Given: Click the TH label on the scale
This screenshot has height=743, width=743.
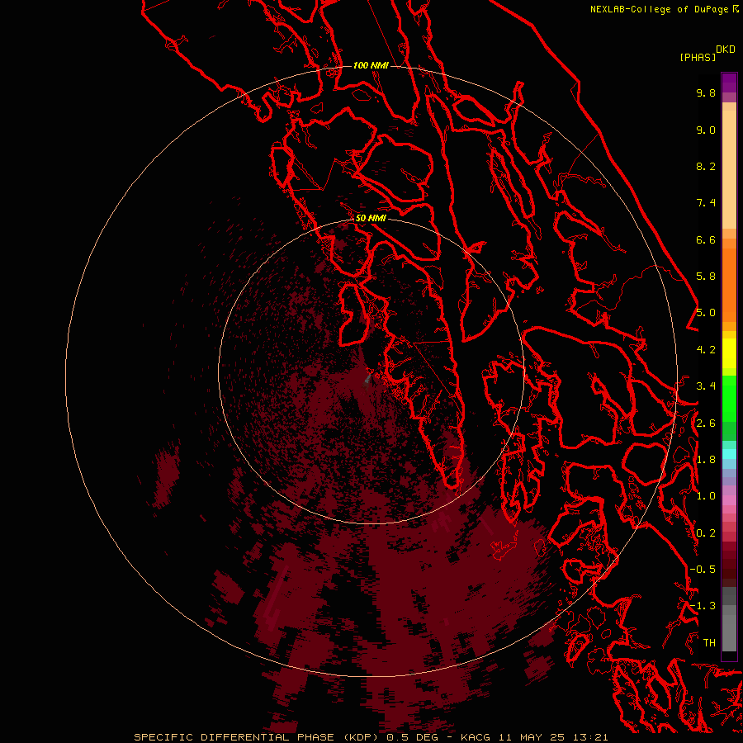Looking at the screenshot, I should (709, 643).
